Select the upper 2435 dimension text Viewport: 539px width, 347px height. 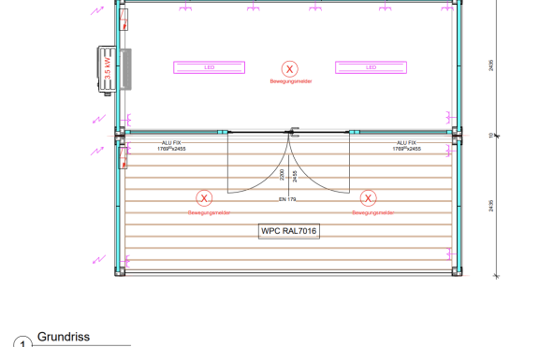click(491, 65)
